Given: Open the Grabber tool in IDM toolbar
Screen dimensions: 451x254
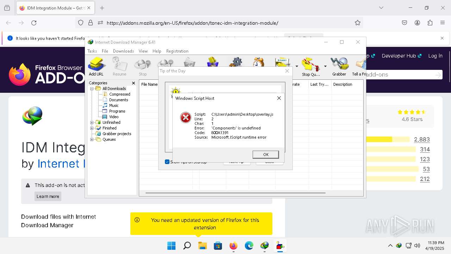Looking at the screenshot, I should [339, 66].
